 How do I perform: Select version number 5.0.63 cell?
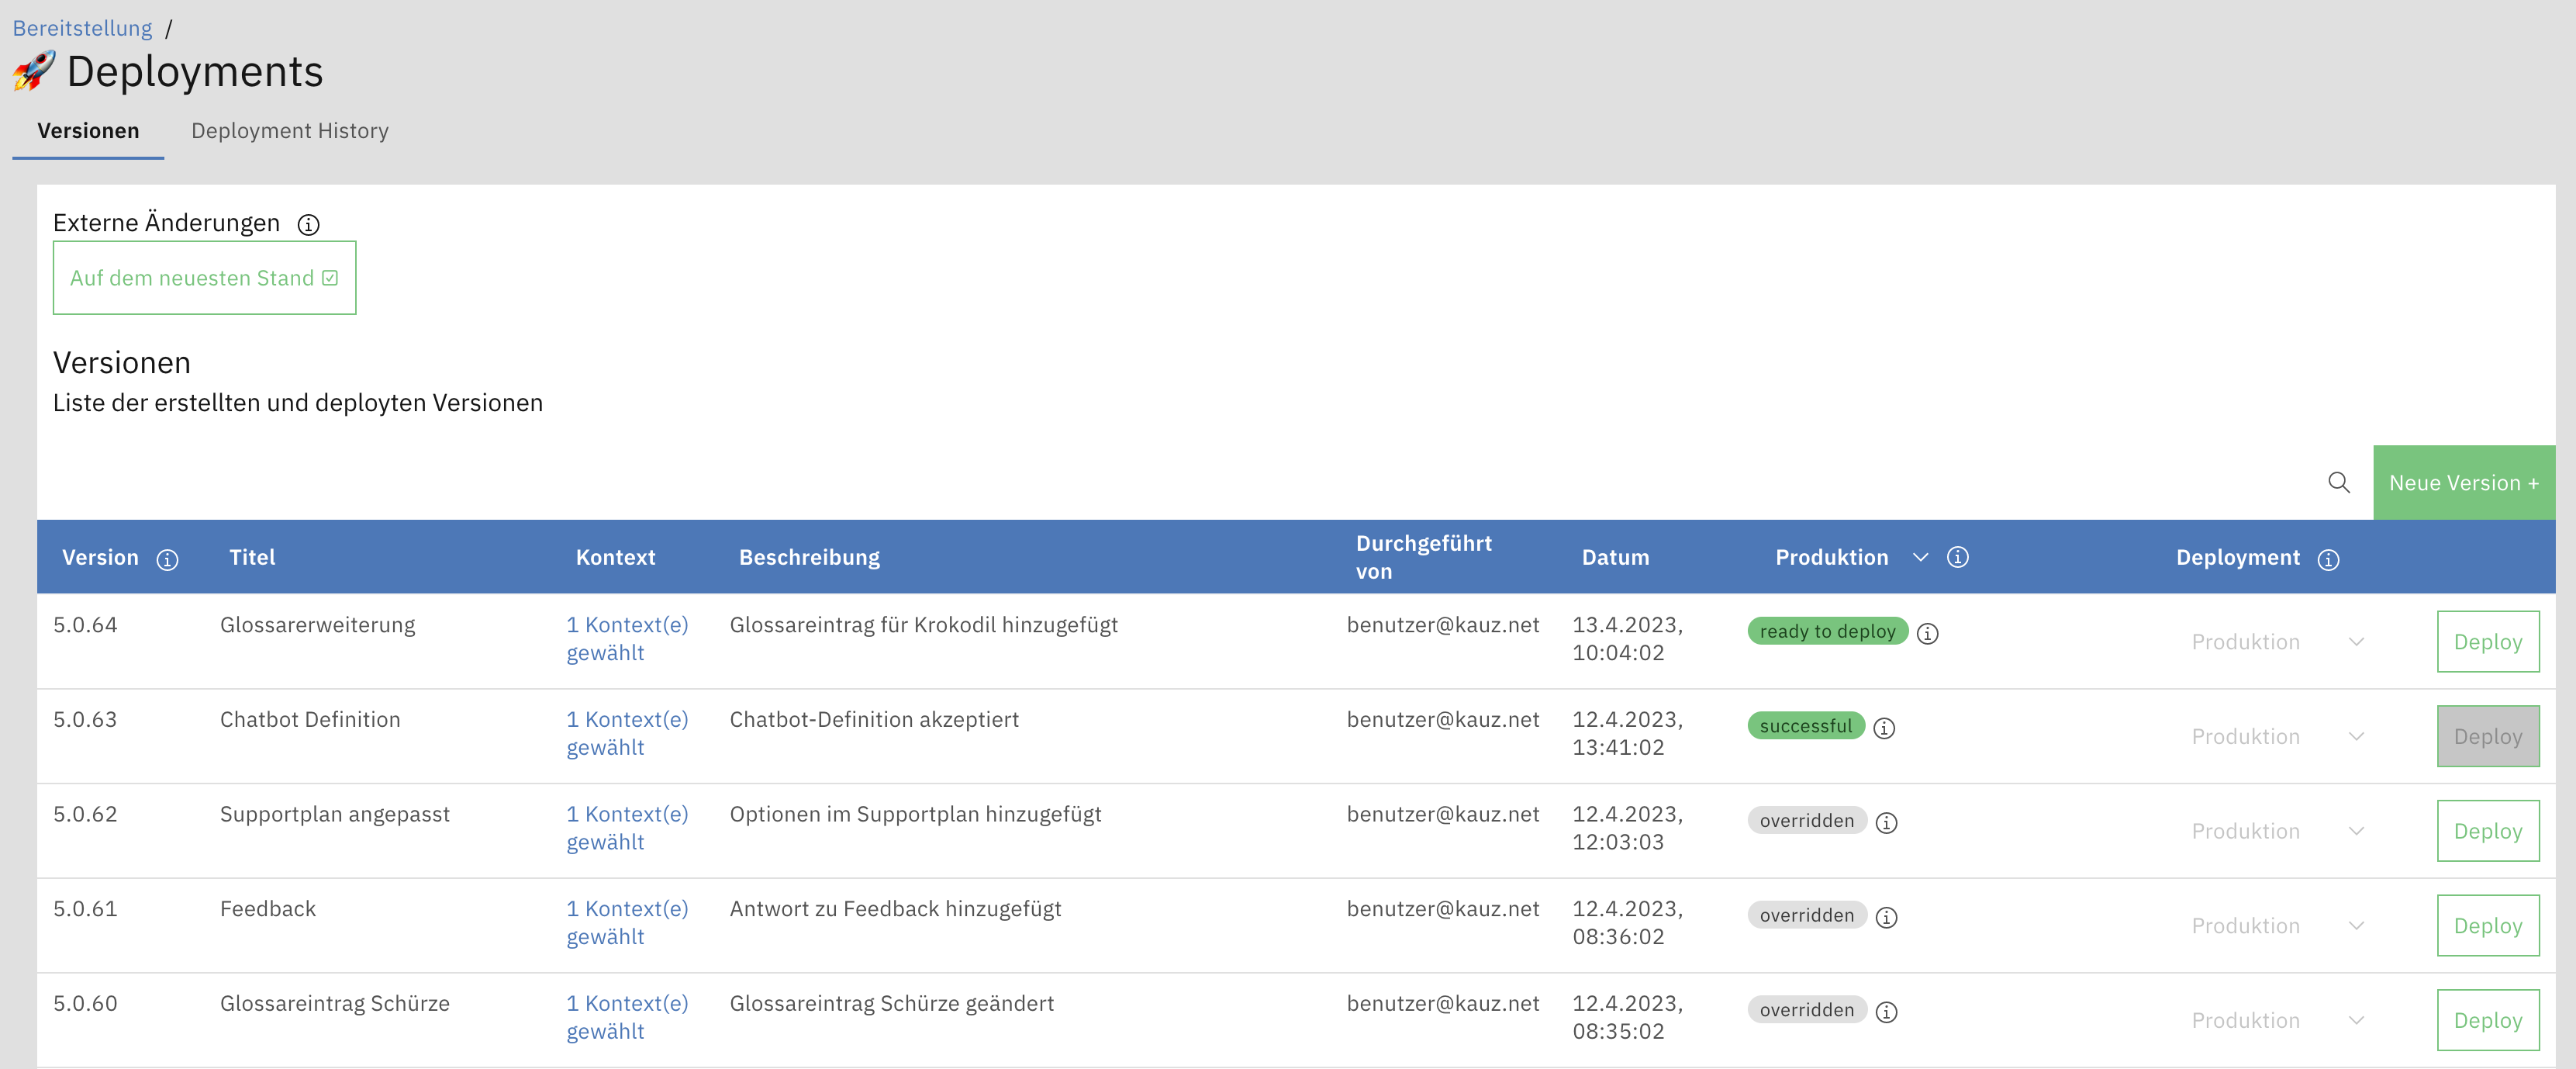click(x=85, y=720)
